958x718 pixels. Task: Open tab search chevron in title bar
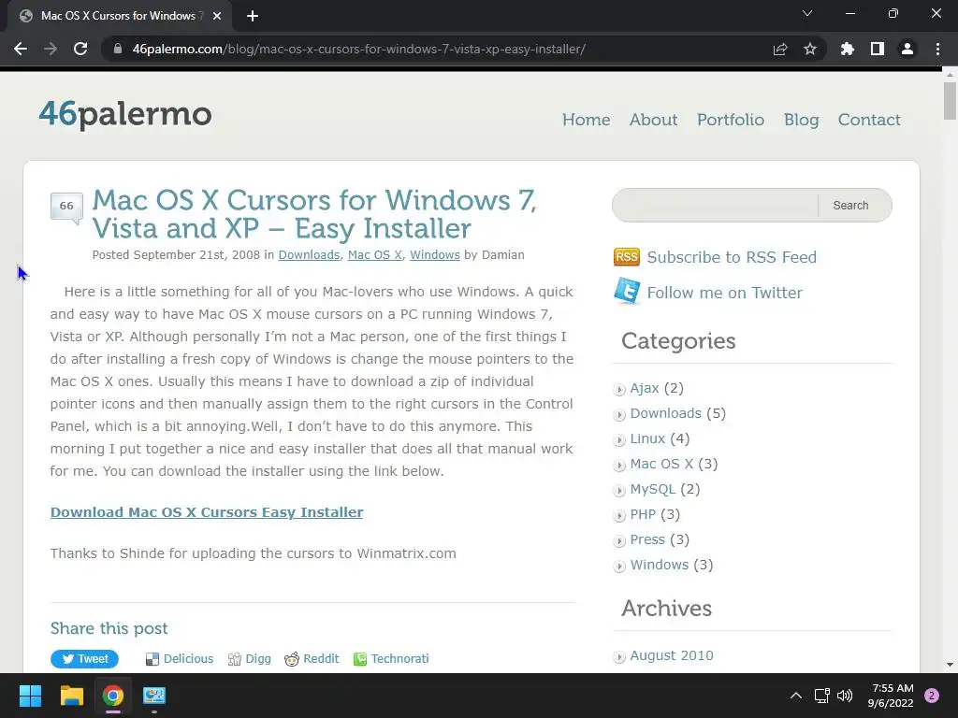807,13
